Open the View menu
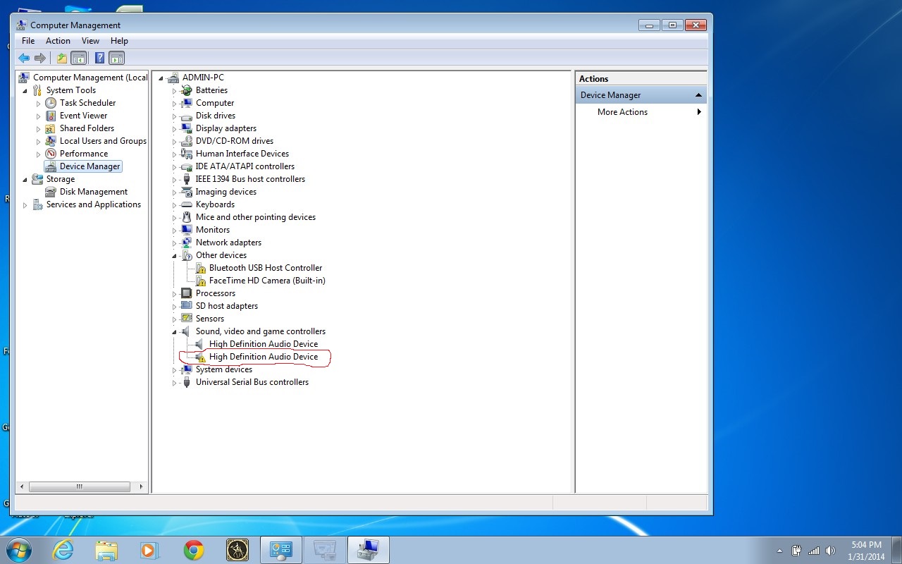 (x=90, y=41)
